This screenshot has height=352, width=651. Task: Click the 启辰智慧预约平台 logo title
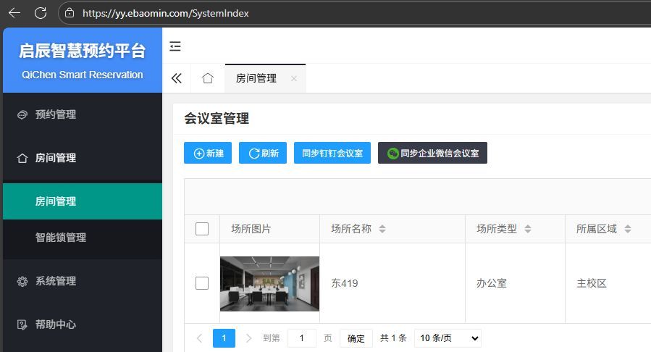pos(83,51)
